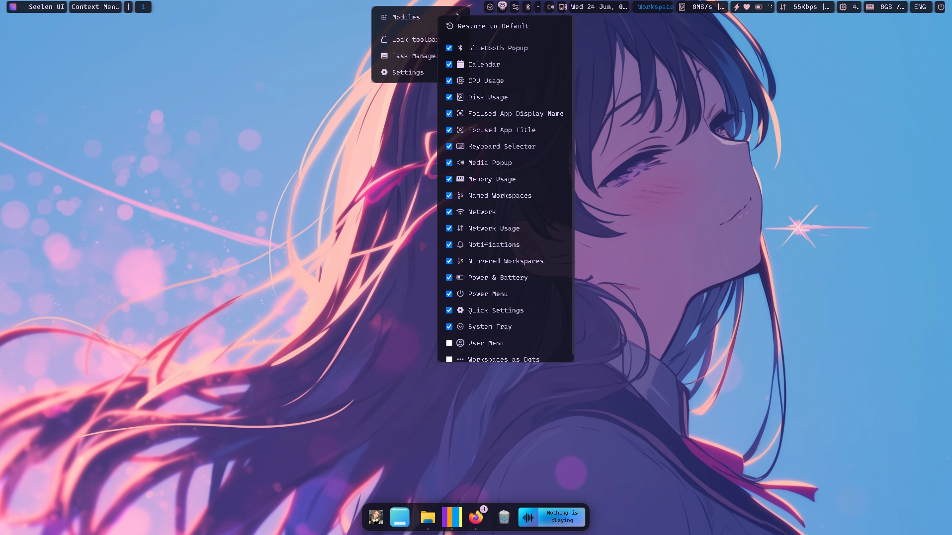The height and width of the screenshot is (535, 952).
Task: Click the CPU usage chip module
Action: coord(849,7)
